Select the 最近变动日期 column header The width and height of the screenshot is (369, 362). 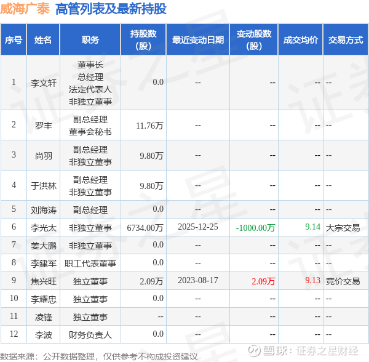pyautogui.click(x=198, y=40)
